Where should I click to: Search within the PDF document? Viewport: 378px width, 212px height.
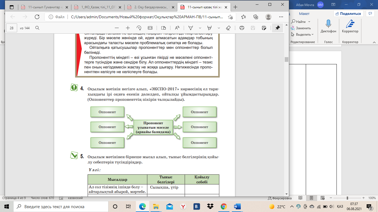tap(37, 28)
